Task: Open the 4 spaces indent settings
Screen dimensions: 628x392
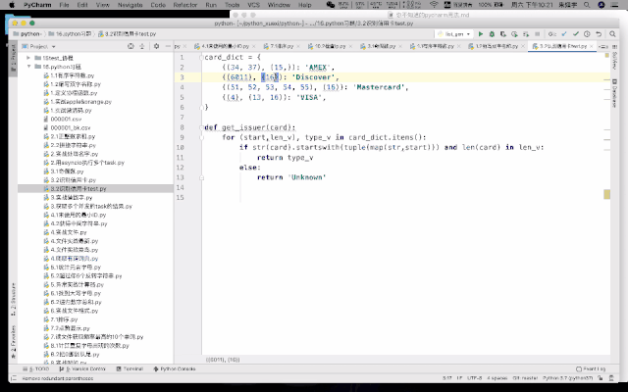Action: 497,378
